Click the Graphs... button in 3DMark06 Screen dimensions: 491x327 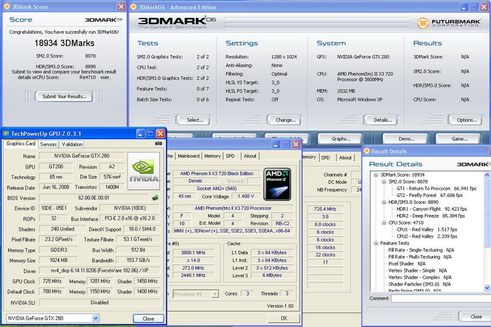[341, 139]
